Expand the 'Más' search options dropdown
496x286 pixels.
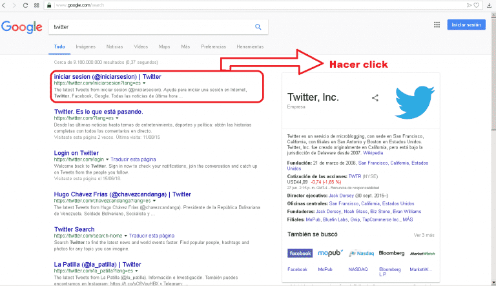point(185,47)
